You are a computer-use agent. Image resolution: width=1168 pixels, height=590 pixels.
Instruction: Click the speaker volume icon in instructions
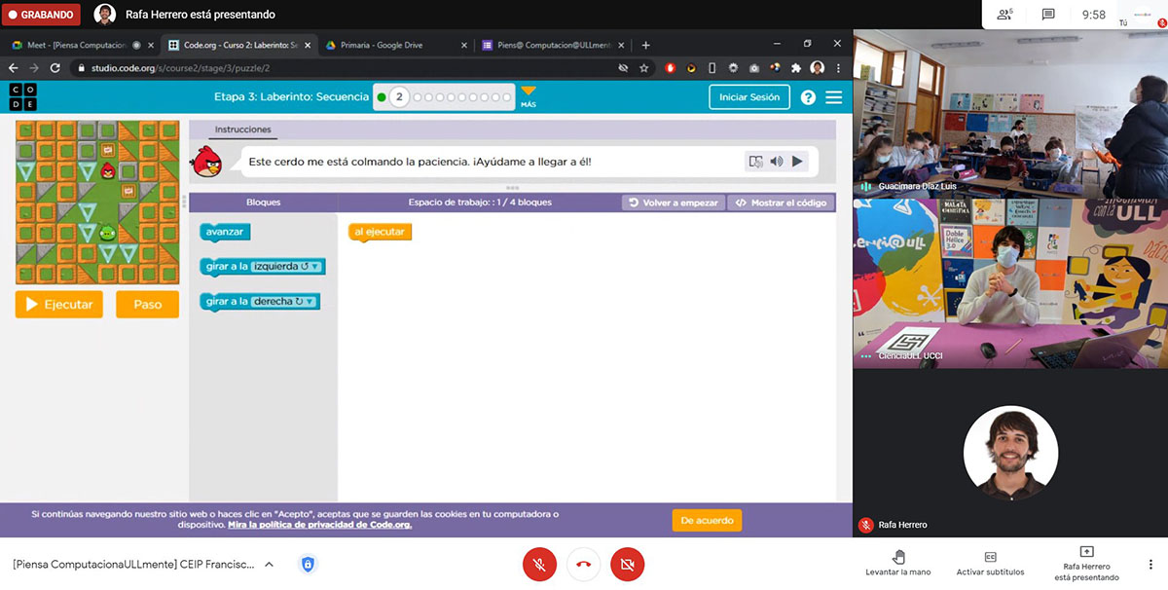[x=776, y=162]
